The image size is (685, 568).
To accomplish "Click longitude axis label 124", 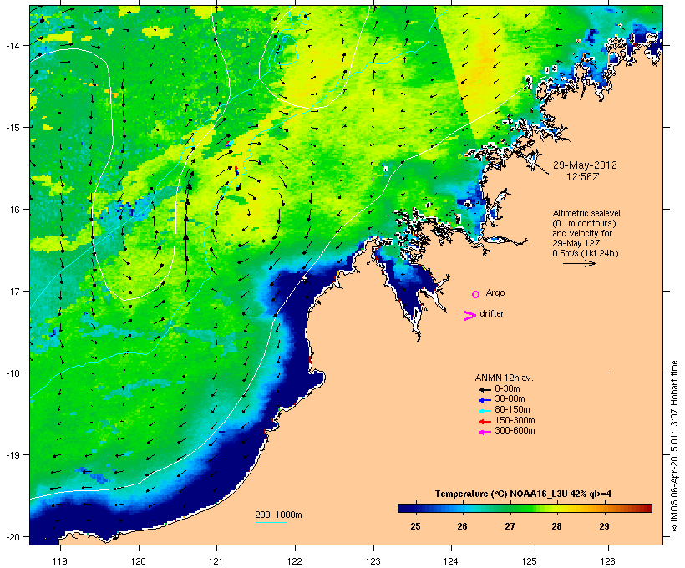I will pos(451,561).
